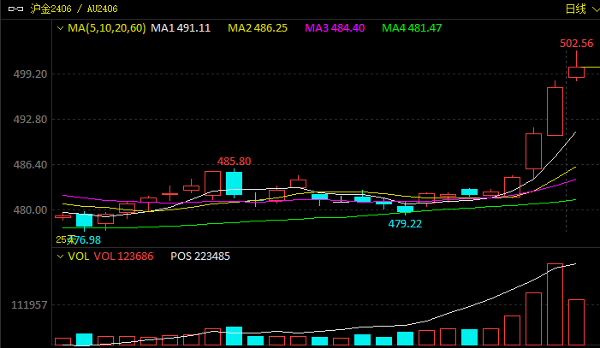Open MA(5,10,20,60) indicator settings
This screenshot has height=348, width=600.
point(107,28)
